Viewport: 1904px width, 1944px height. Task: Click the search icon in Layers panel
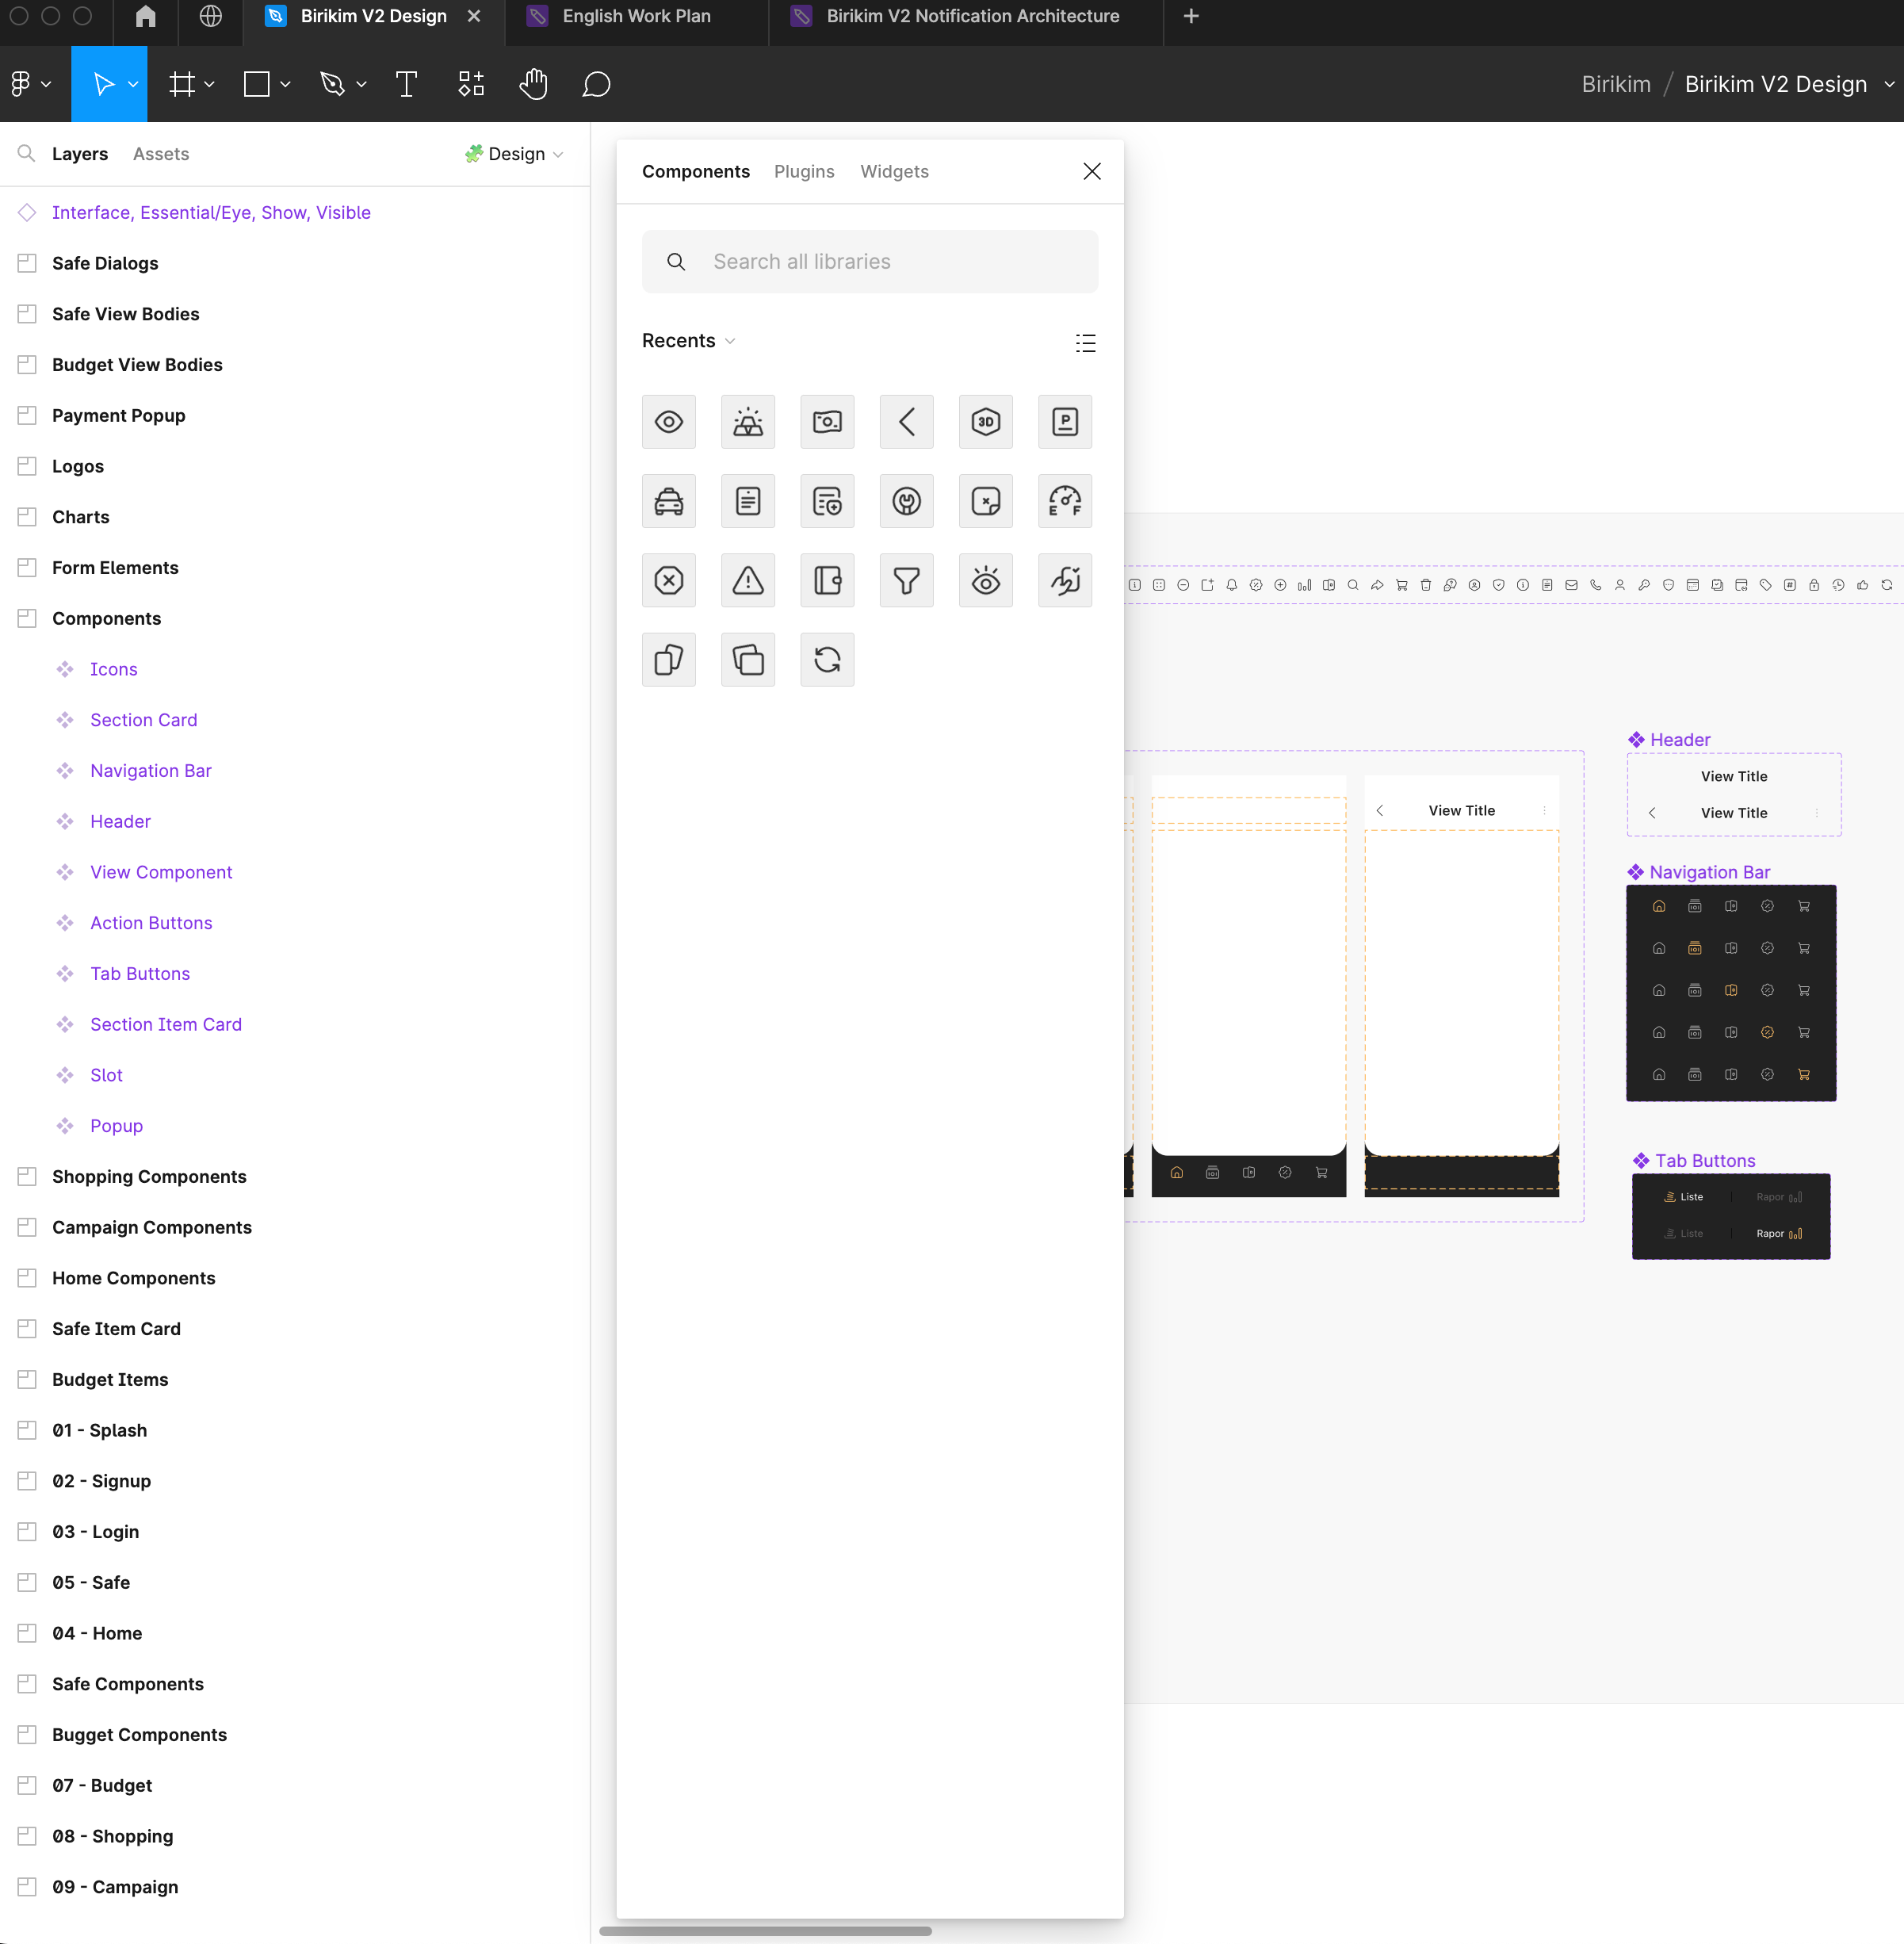click(x=26, y=153)
